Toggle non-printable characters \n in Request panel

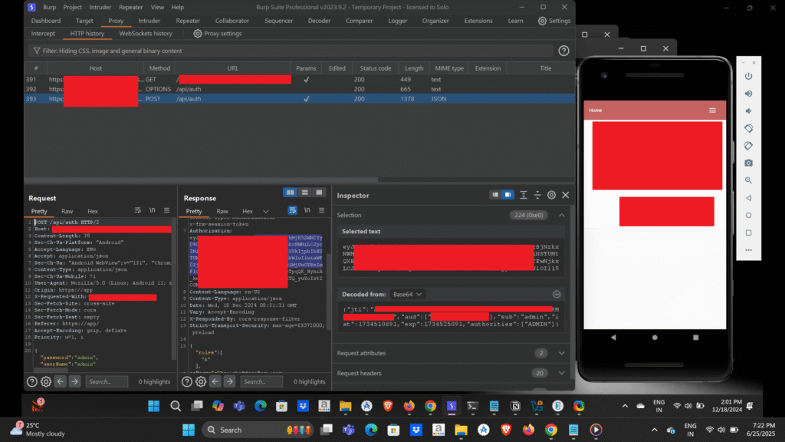pyautogui.click(x=152, y=210)
